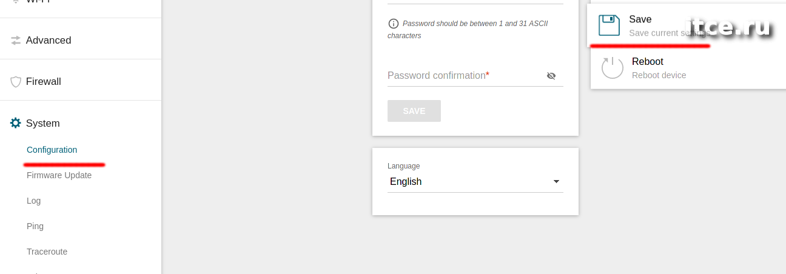This screenshot has width=786, height=274.
Task: Click the gray SAVE button
Action: (414, 111)
